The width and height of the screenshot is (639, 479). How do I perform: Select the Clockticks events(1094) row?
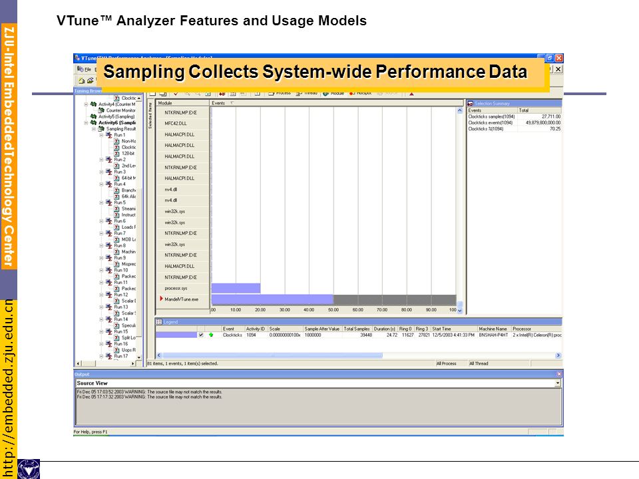click(515, 122)
